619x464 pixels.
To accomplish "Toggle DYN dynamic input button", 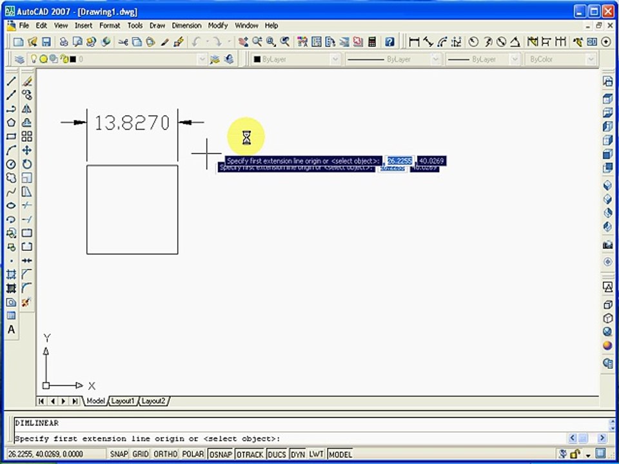I will pos(298,454).
